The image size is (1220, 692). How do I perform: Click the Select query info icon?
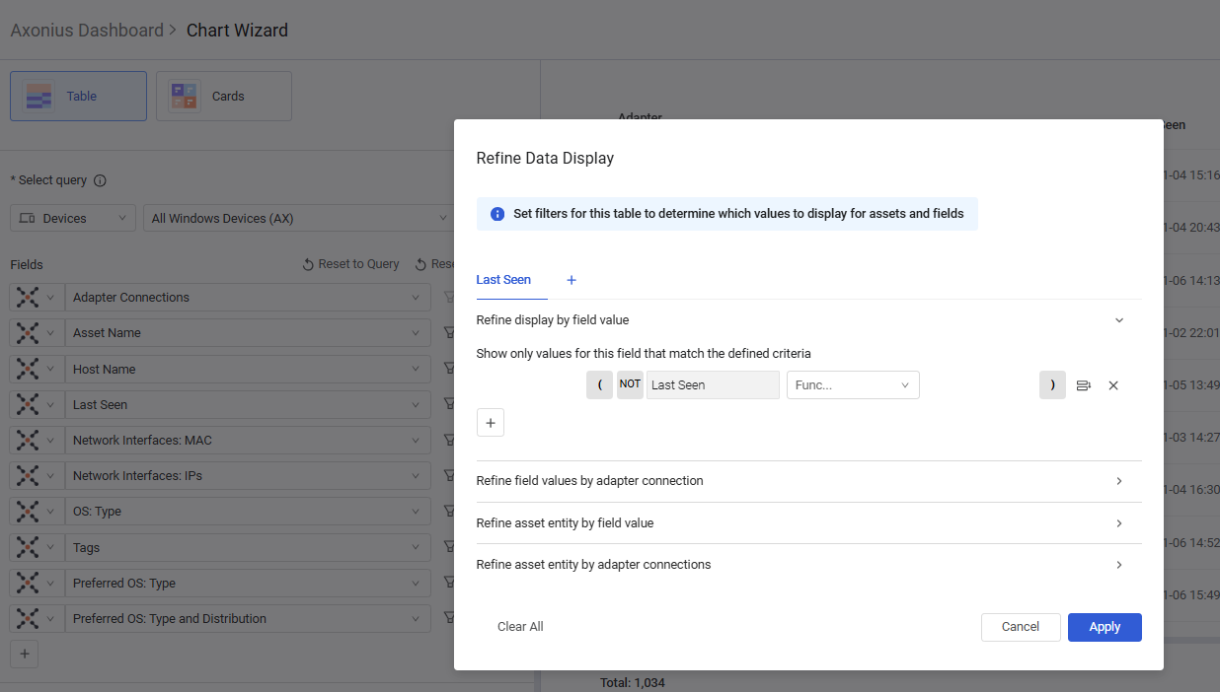click(100, 180)
